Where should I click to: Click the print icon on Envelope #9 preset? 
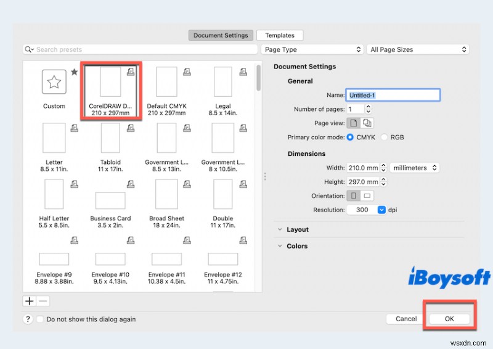tap(74, 240)
